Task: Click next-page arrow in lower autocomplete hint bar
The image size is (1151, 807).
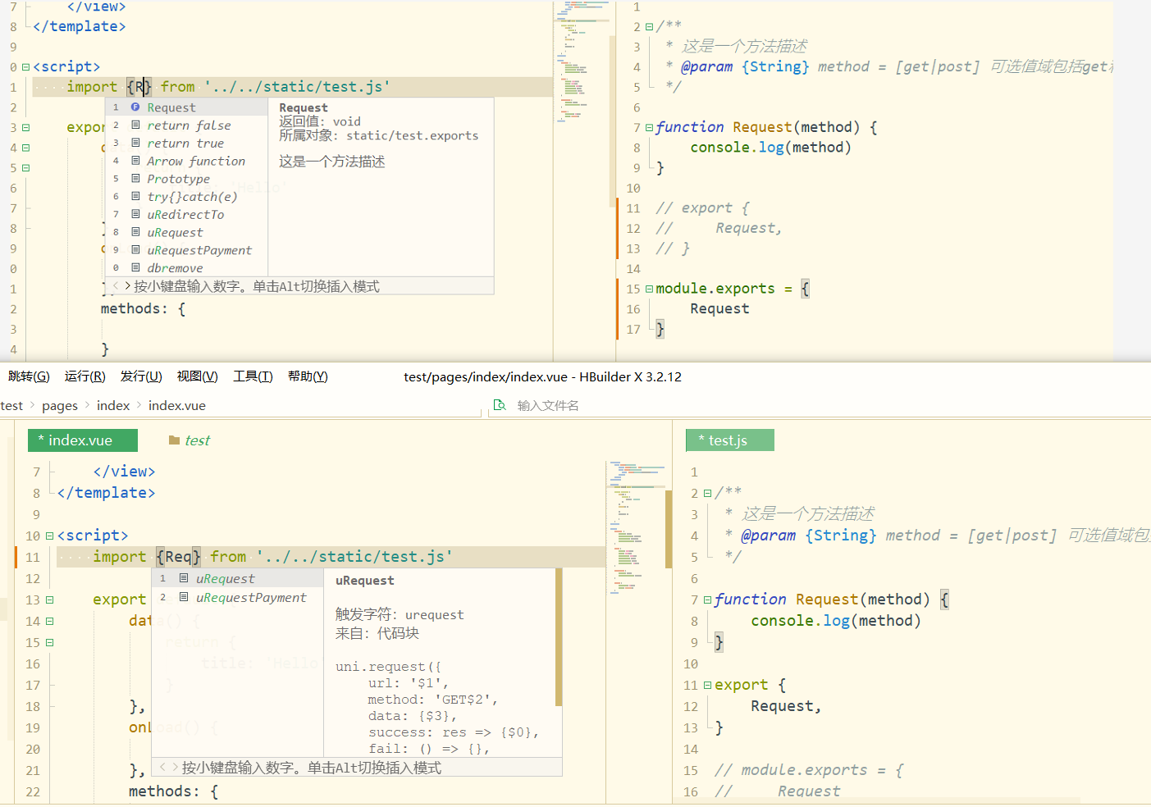Action: click(x=175, y=768)
